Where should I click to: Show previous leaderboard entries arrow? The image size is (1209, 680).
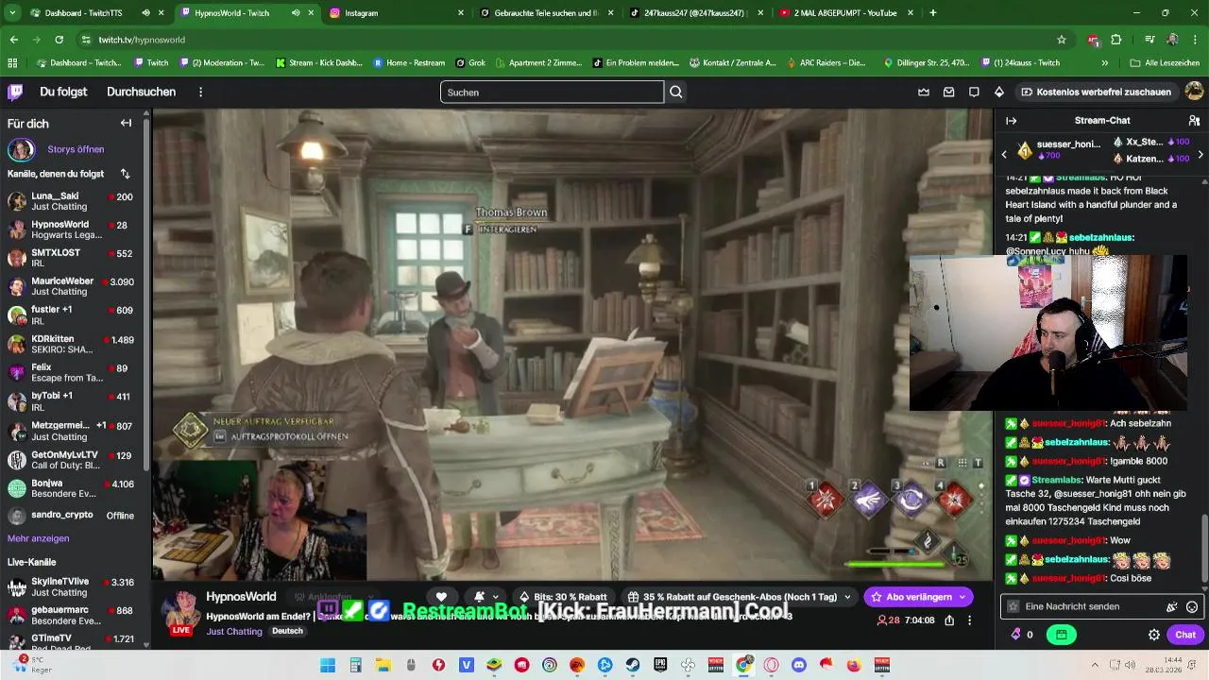(x=1004, y=154)
